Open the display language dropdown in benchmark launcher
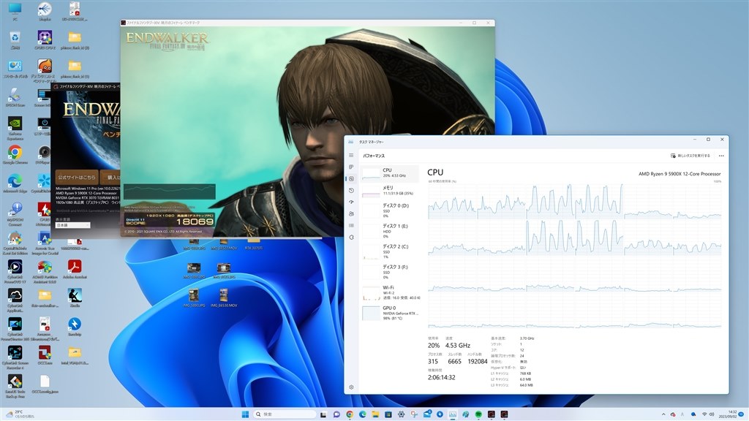 pos(72,225)
